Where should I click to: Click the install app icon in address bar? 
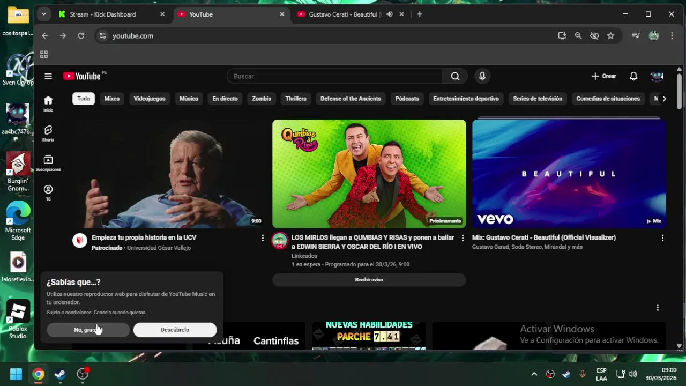pos(562,36)
